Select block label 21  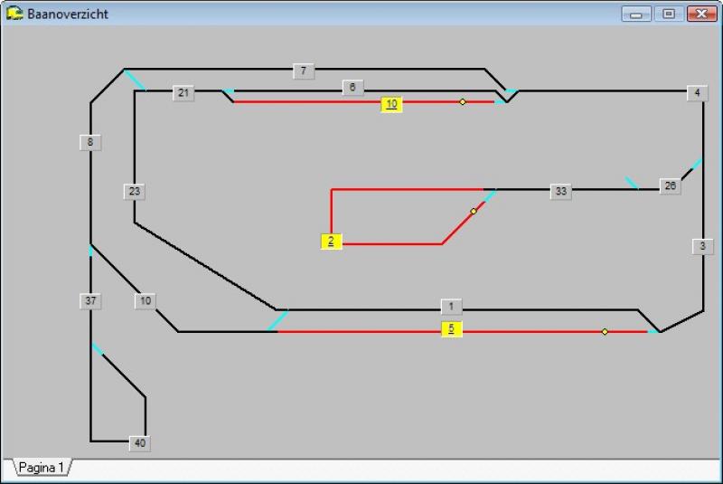(x=183, y=93)
